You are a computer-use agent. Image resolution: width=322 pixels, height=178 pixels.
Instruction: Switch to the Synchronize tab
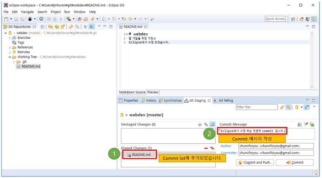[x=170, y=100]
